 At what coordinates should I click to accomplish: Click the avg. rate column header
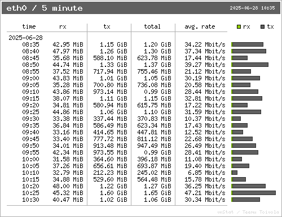(x=200, y=27)
